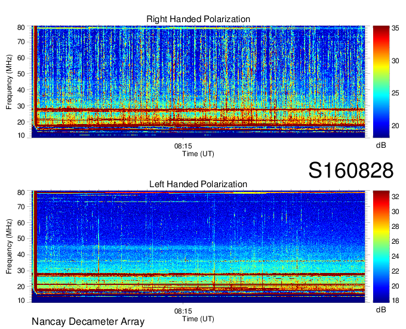Viewport: 406px width, 329px height.
Task: Click the '10' frequency tick on lower plot
Action: click(21, 300)
